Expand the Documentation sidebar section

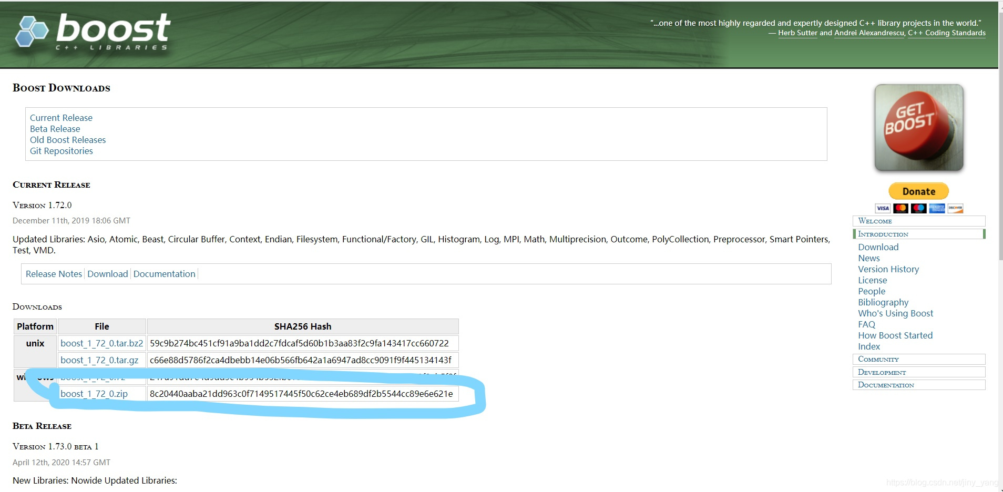pyautogui.click(x=919, y=385)
